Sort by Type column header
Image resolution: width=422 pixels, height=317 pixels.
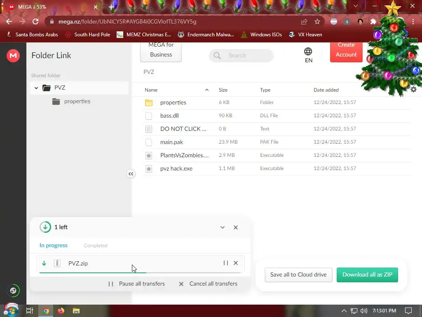[265, 90]
